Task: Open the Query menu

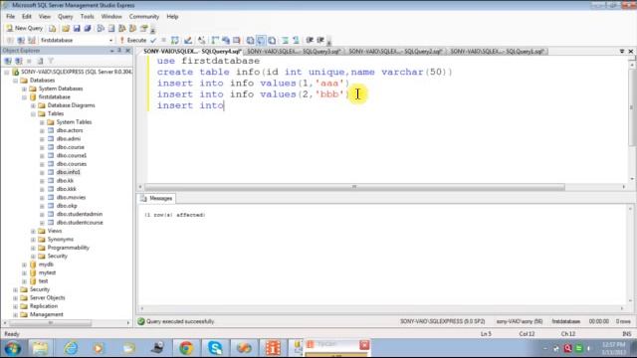Action: (66, 17)
